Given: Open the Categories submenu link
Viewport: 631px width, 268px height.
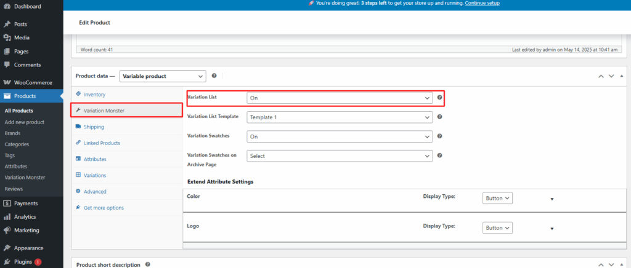Looking at the screenshot, I should click(17, 144).
